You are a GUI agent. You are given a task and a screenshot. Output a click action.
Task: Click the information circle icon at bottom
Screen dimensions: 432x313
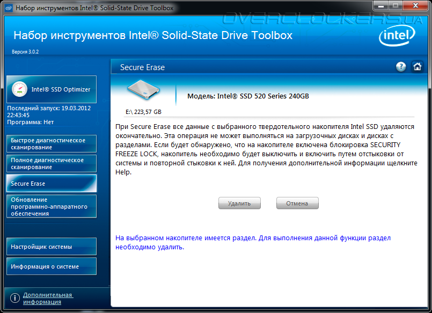[x=15, y=298]
